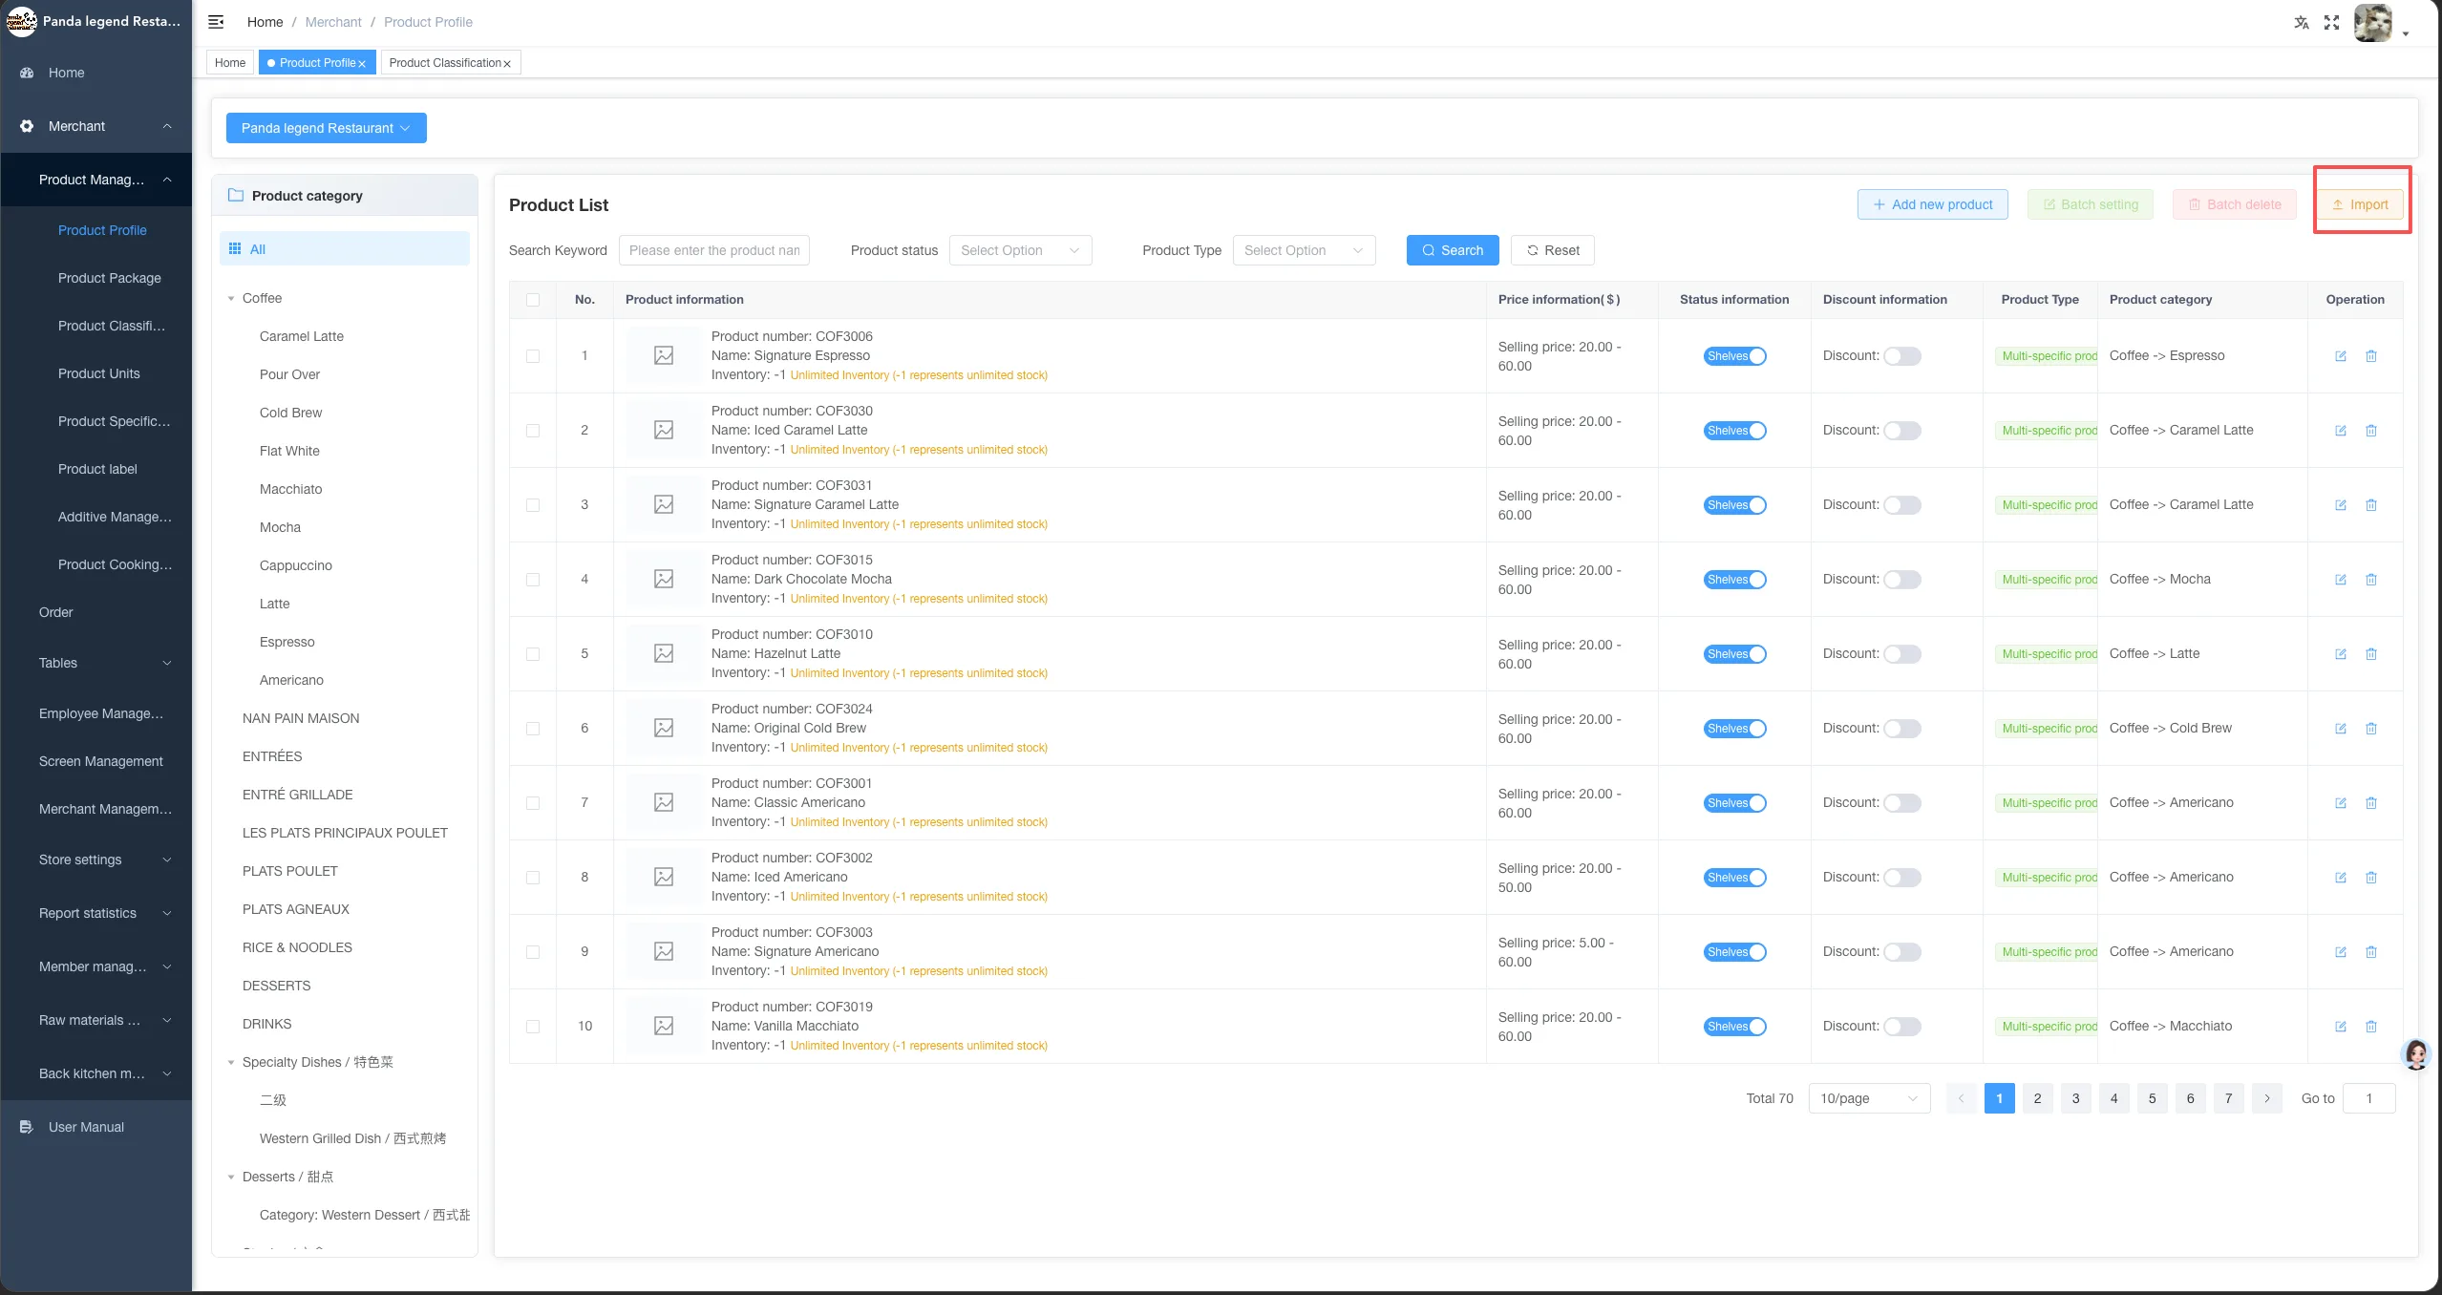Delete the Classic Americano product
The width and height of the screenshot is (2442, 1295).
[x=2371, y=803]
